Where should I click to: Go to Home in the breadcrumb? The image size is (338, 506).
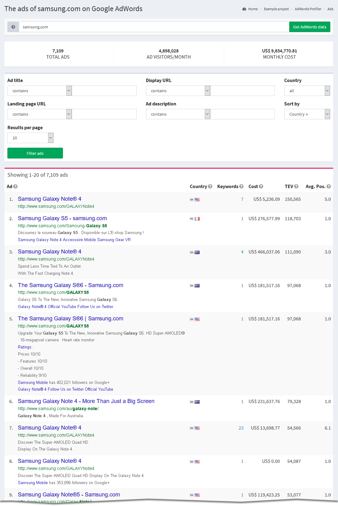pyautogui.click(x=253, y=9)
